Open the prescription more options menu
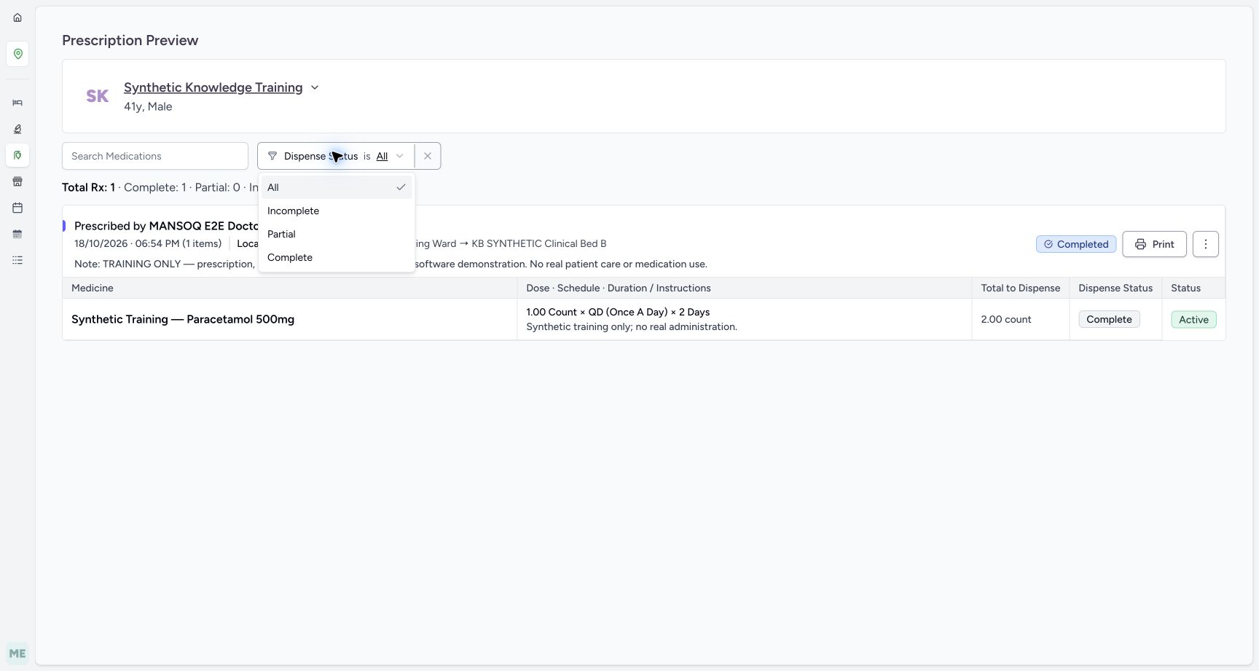 tap(1206, 244)
